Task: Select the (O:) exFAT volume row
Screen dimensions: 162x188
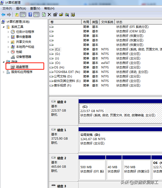Action: click(105, 63)
